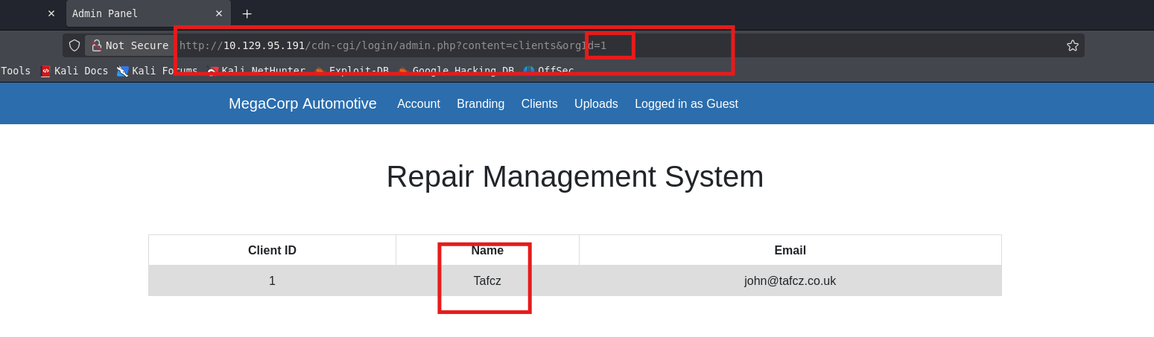
Task: Click the Logged in as Guest link
Action: coord(686,104)
